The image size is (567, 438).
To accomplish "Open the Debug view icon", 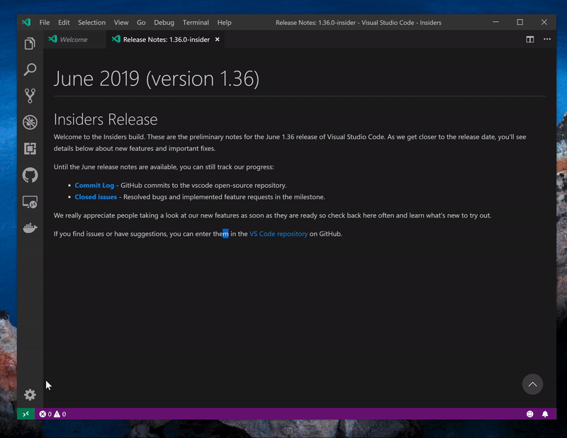I will click(x=30, y=122).
